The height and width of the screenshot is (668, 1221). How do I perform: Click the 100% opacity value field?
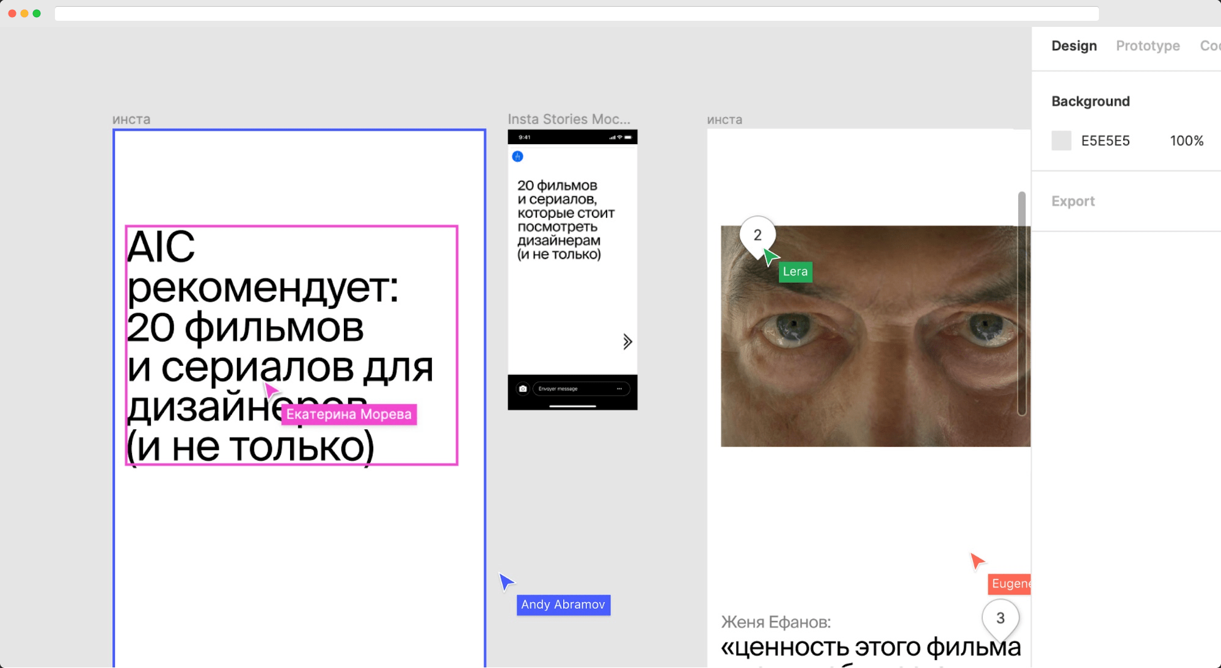pos(1186,140)
